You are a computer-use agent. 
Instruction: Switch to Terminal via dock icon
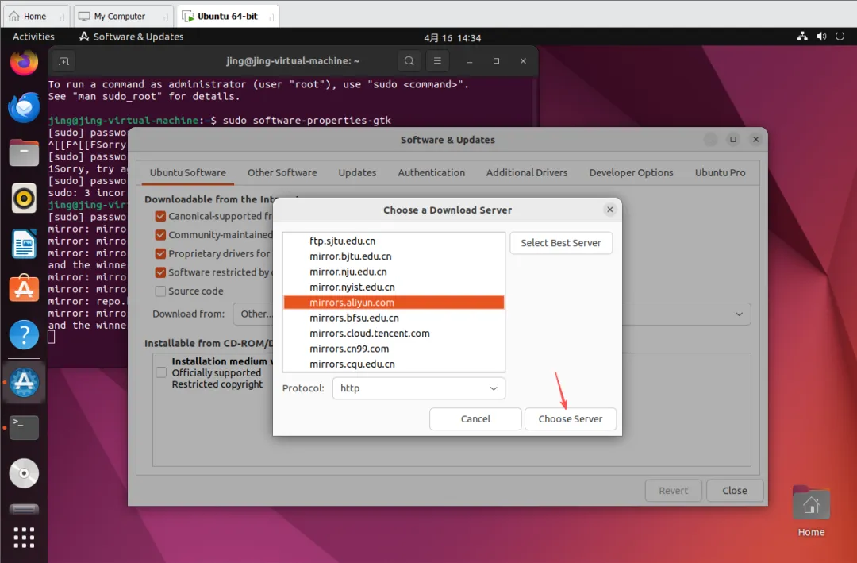click(x=24, y=427)
